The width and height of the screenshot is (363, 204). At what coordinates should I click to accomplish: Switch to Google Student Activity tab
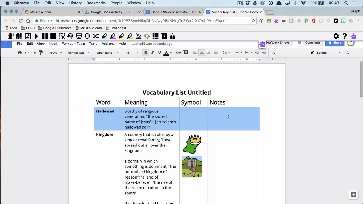point(173,12)
